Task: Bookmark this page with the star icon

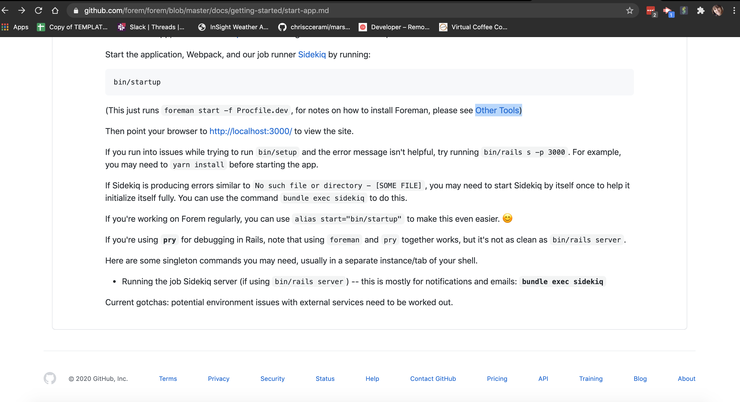Action: [x=630, y=10]
